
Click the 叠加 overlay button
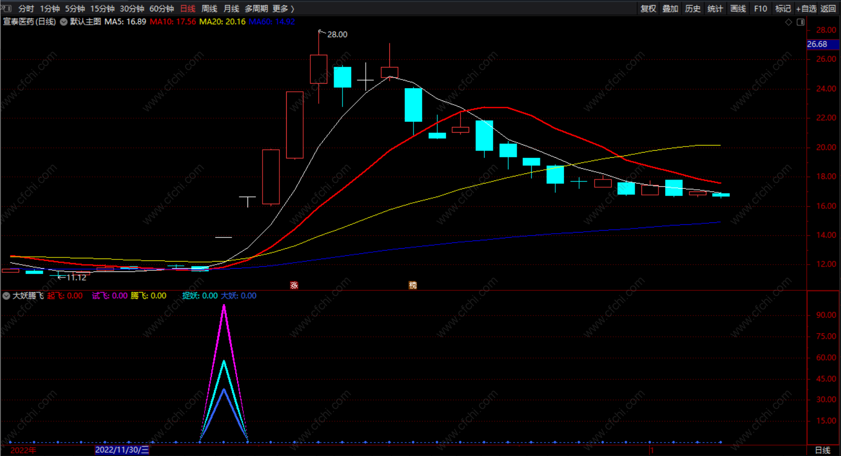click(x=670, y=9)
